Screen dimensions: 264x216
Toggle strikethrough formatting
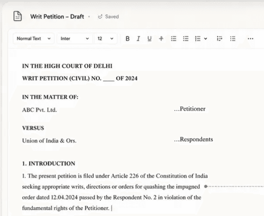point(161,38)
